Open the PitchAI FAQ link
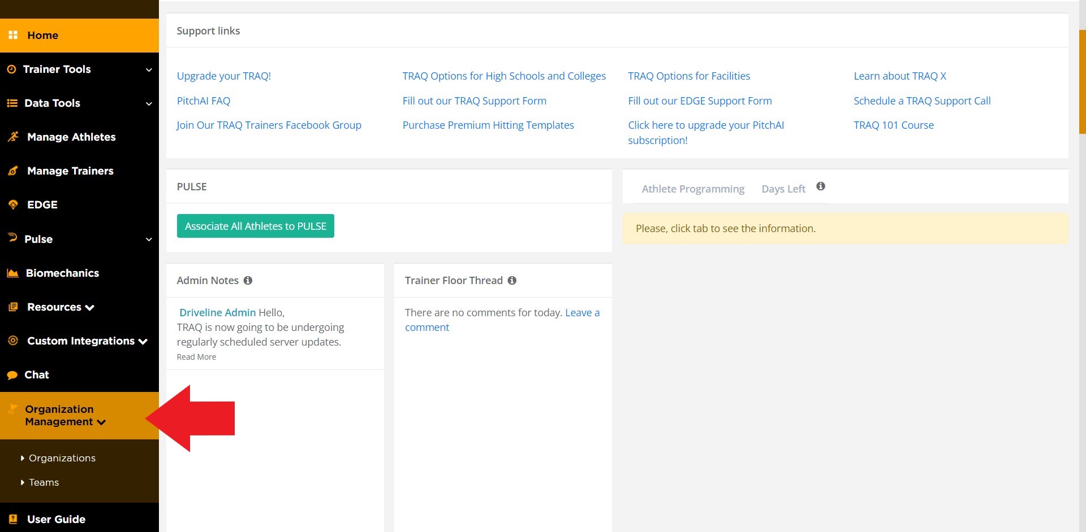The image size is (1086, 532). [204, 101]
